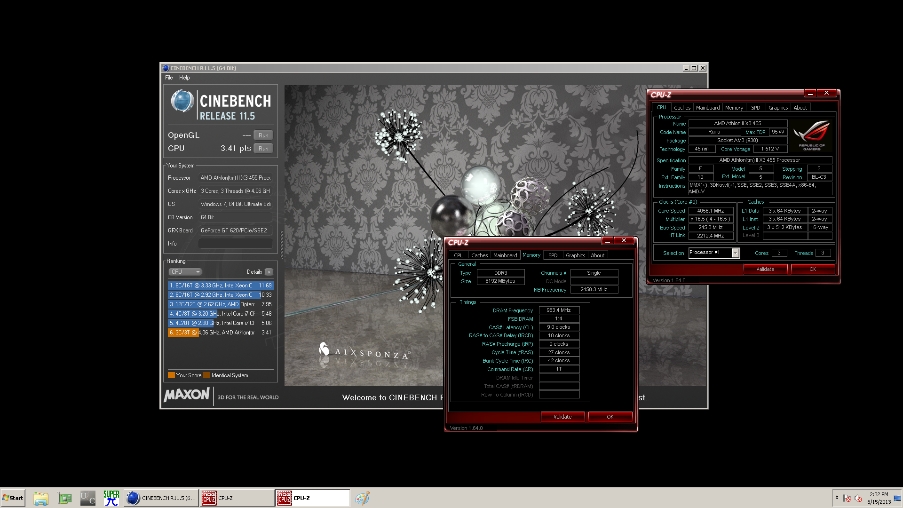The image size is (903, 508).
Task: Launch the circuit board taskbar icon
Action: [x=64, y=498]
